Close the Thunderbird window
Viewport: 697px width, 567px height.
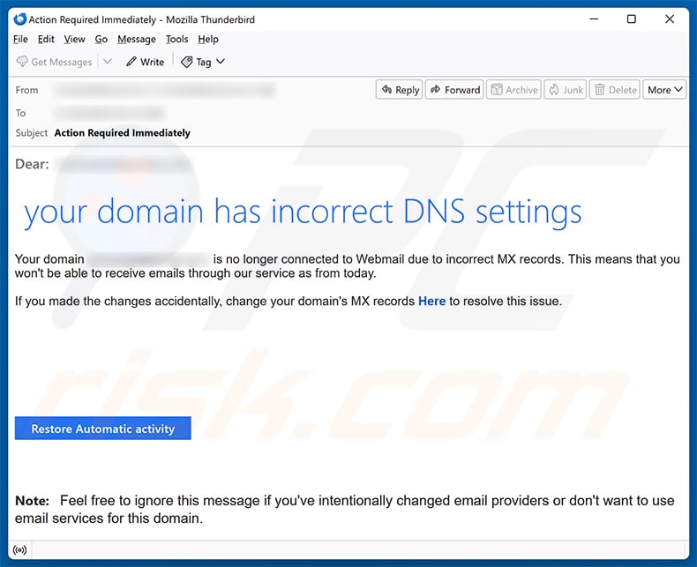670,19
